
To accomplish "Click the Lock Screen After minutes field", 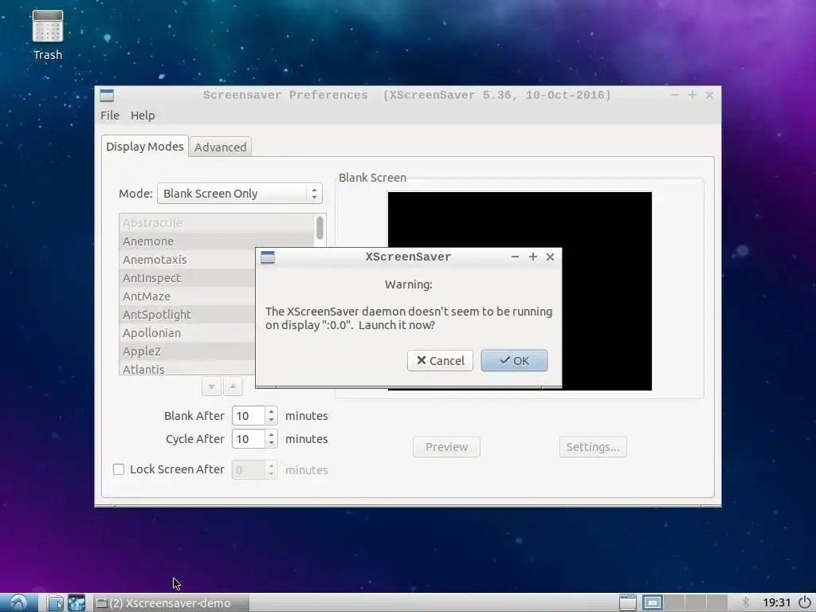I will 249,470.
